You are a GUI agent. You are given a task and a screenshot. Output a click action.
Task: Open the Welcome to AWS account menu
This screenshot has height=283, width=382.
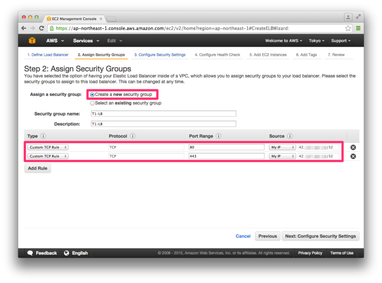coord(284,41)
